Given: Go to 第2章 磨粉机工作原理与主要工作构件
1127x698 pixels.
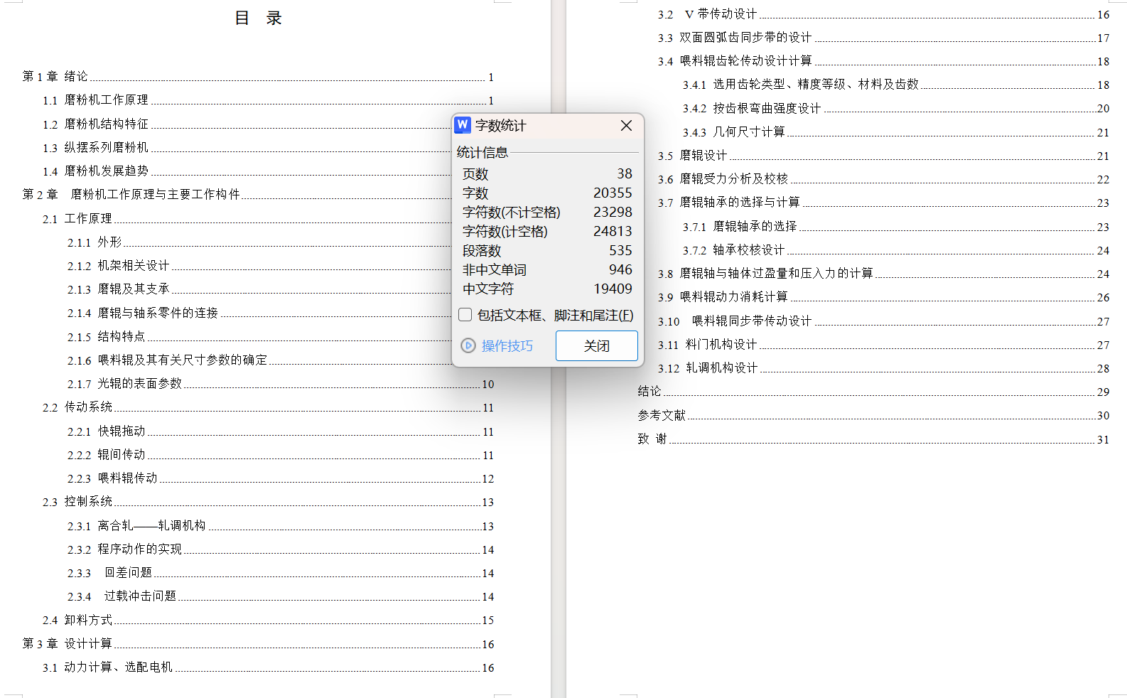Looking at the screenshot, I should tap(237, 195).
